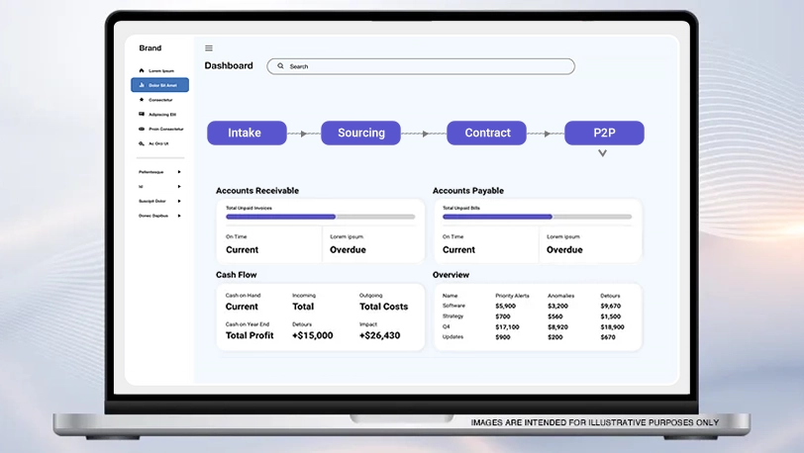This screenshot has height=453, width=804.
Task: Expand the Pellentesque sidebar section
Action: click(179, 172)
